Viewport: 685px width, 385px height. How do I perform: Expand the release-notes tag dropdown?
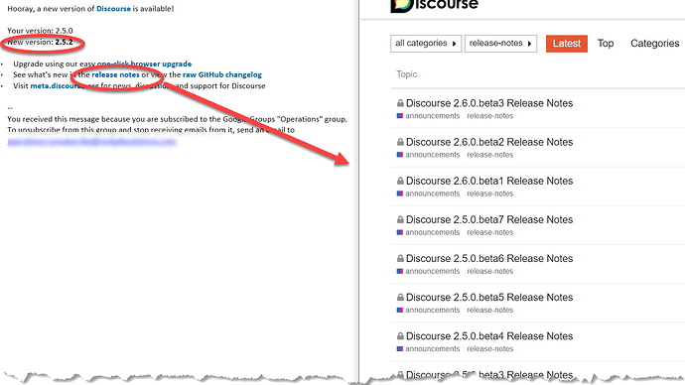[x=500, y=44]
